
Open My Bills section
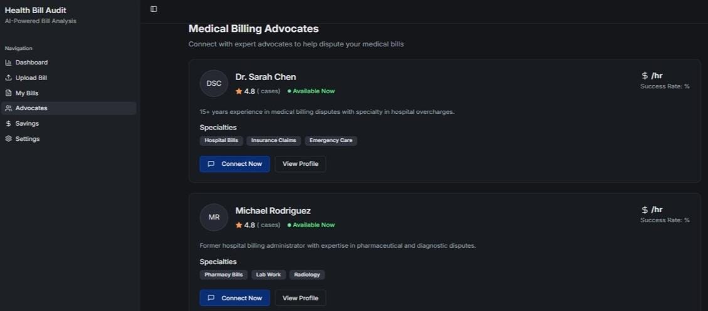pos(68,93)
